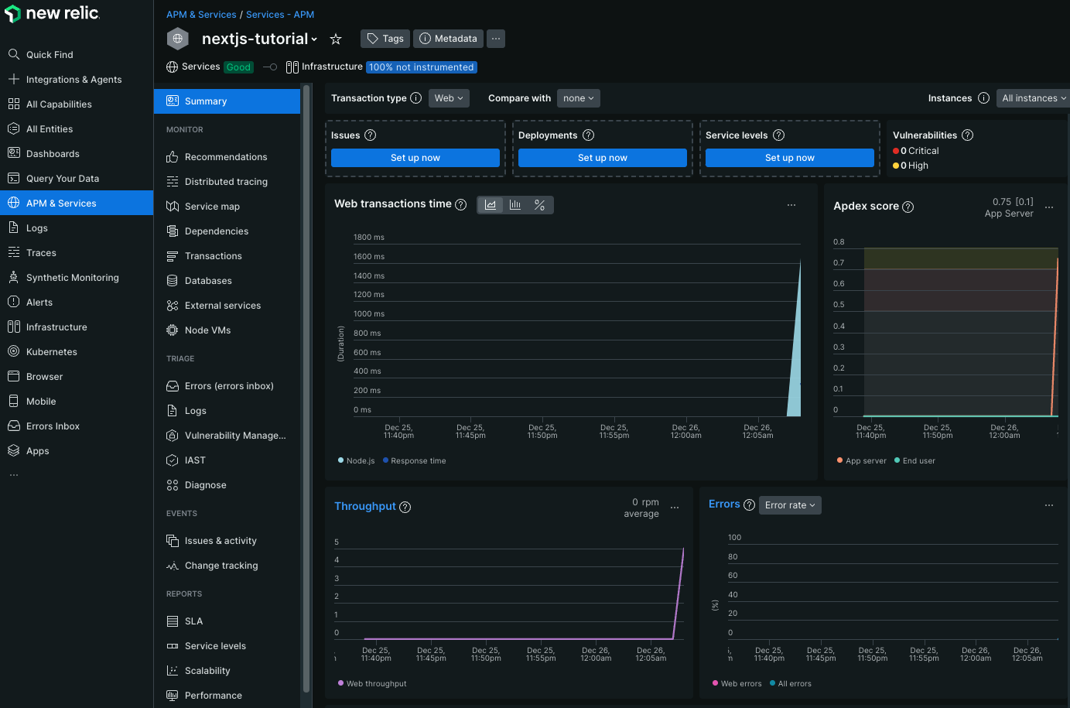Click Set up now under Issues

click(415, 158)
